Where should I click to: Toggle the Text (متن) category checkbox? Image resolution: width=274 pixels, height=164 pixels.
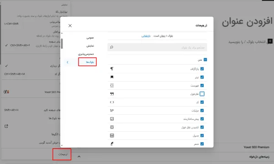[205, 60]
